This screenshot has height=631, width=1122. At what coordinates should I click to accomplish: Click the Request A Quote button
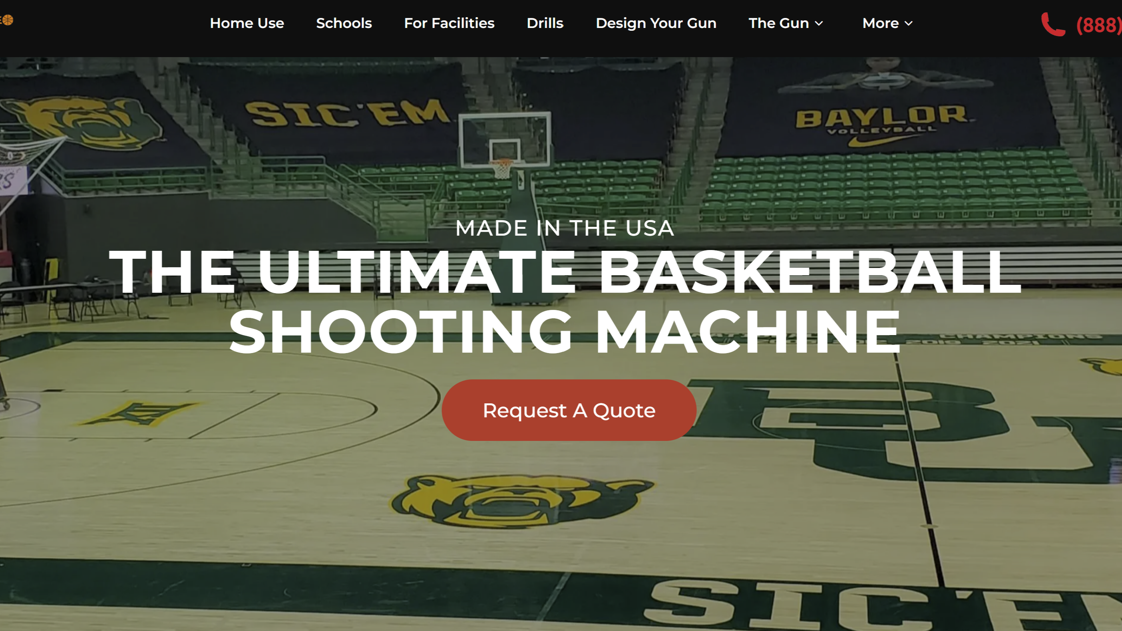(x=569, y=410)
